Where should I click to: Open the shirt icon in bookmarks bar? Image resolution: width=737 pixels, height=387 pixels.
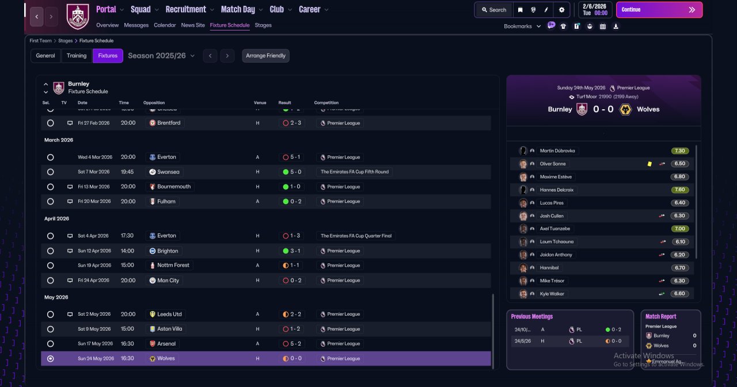pyautogui.click(x=563, y=26)
